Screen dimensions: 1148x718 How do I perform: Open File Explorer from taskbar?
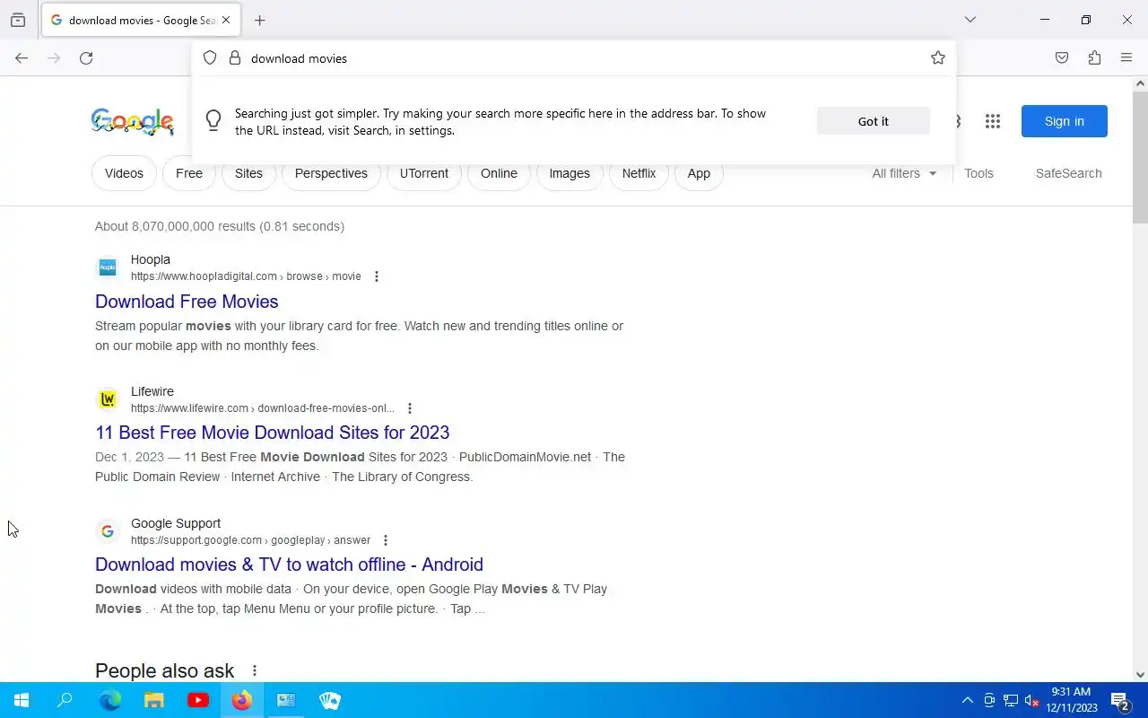154,700
